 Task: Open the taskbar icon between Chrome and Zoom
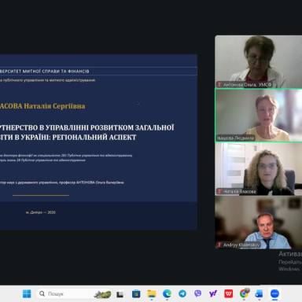click(259, 294)
